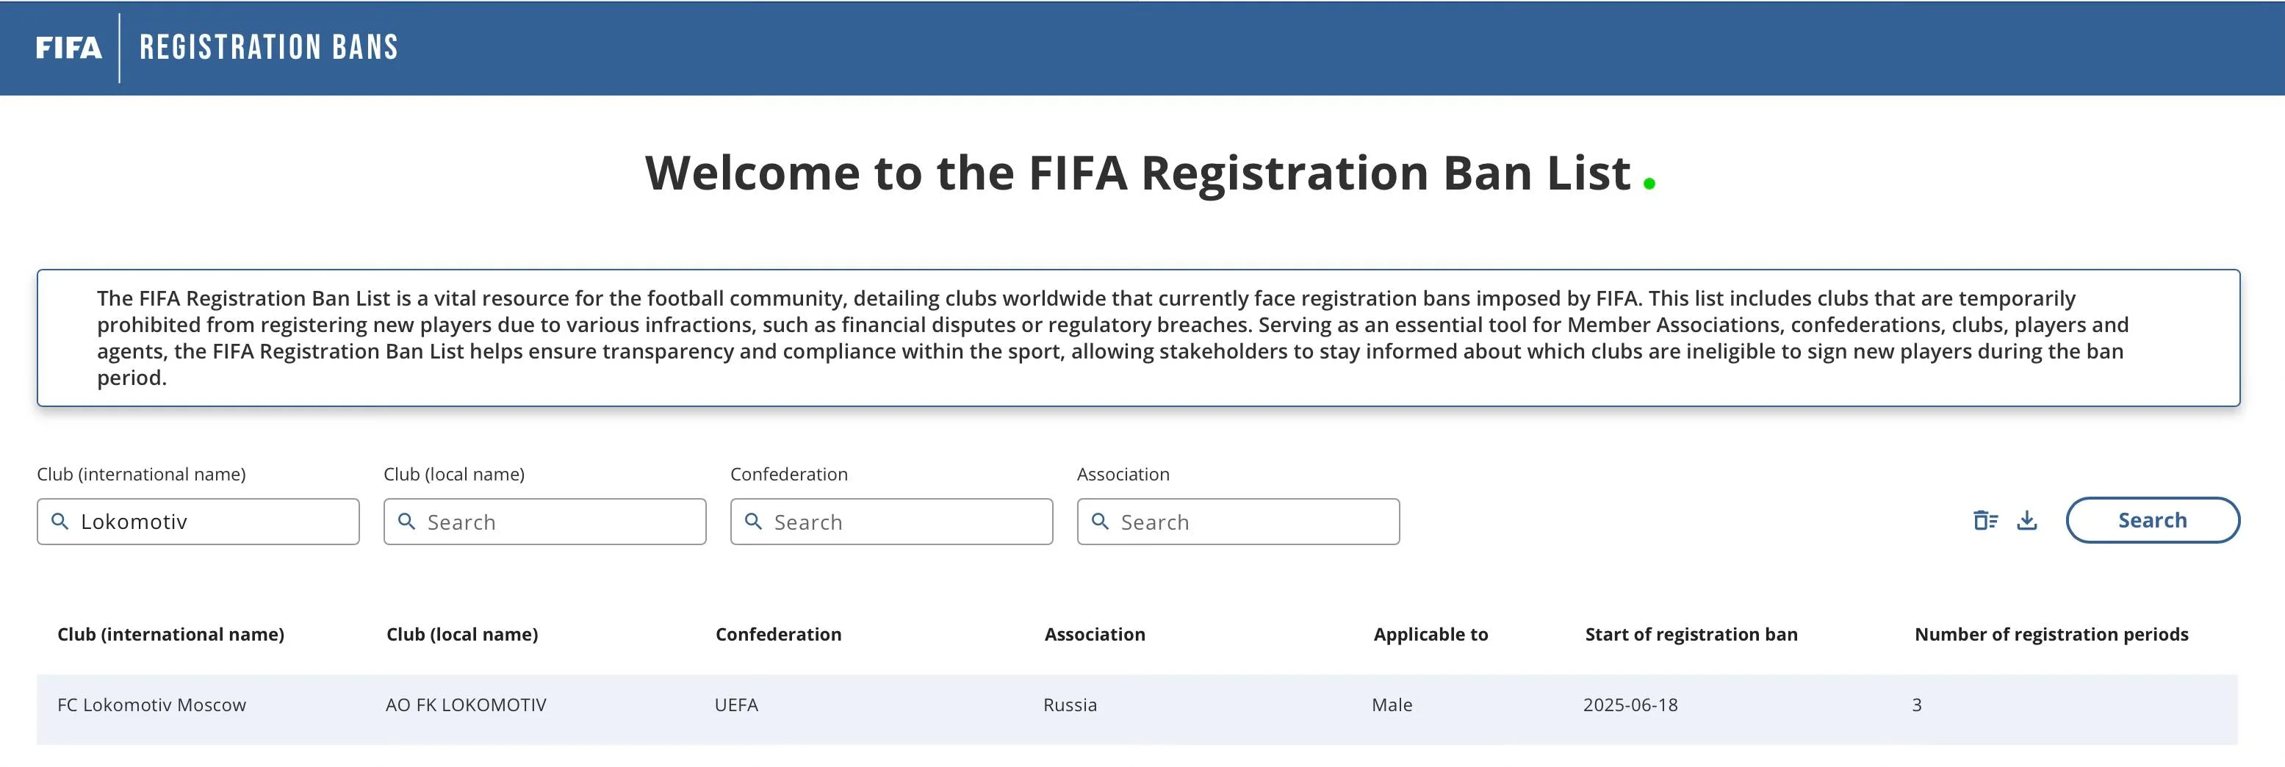Click into the Club local name search box

[x=559, y=522]
